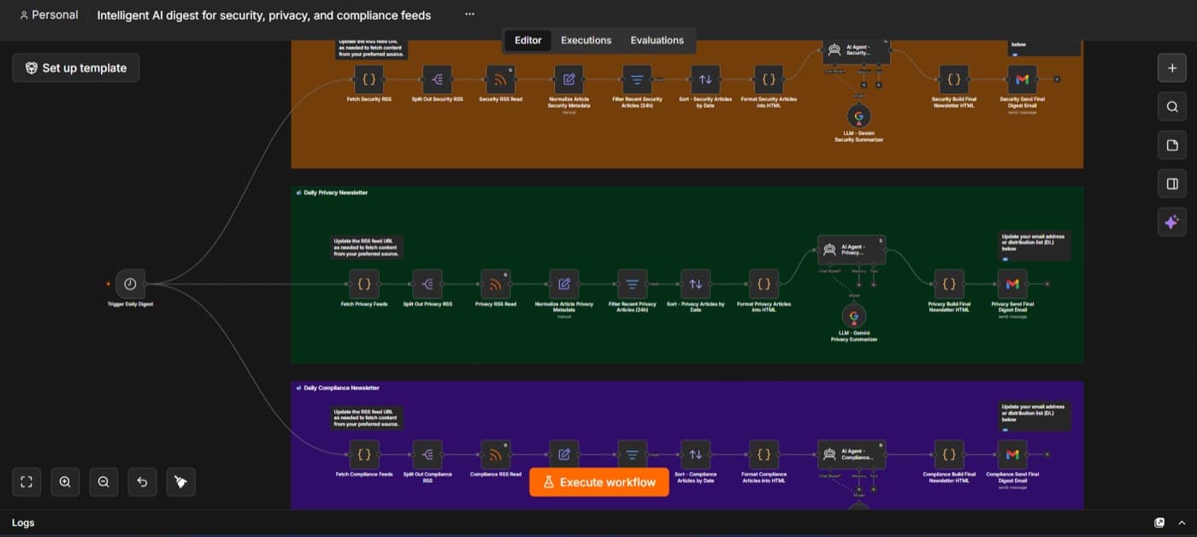Click the Set up template button
This screenshot has height=537, width=1197.
point(76,68)
